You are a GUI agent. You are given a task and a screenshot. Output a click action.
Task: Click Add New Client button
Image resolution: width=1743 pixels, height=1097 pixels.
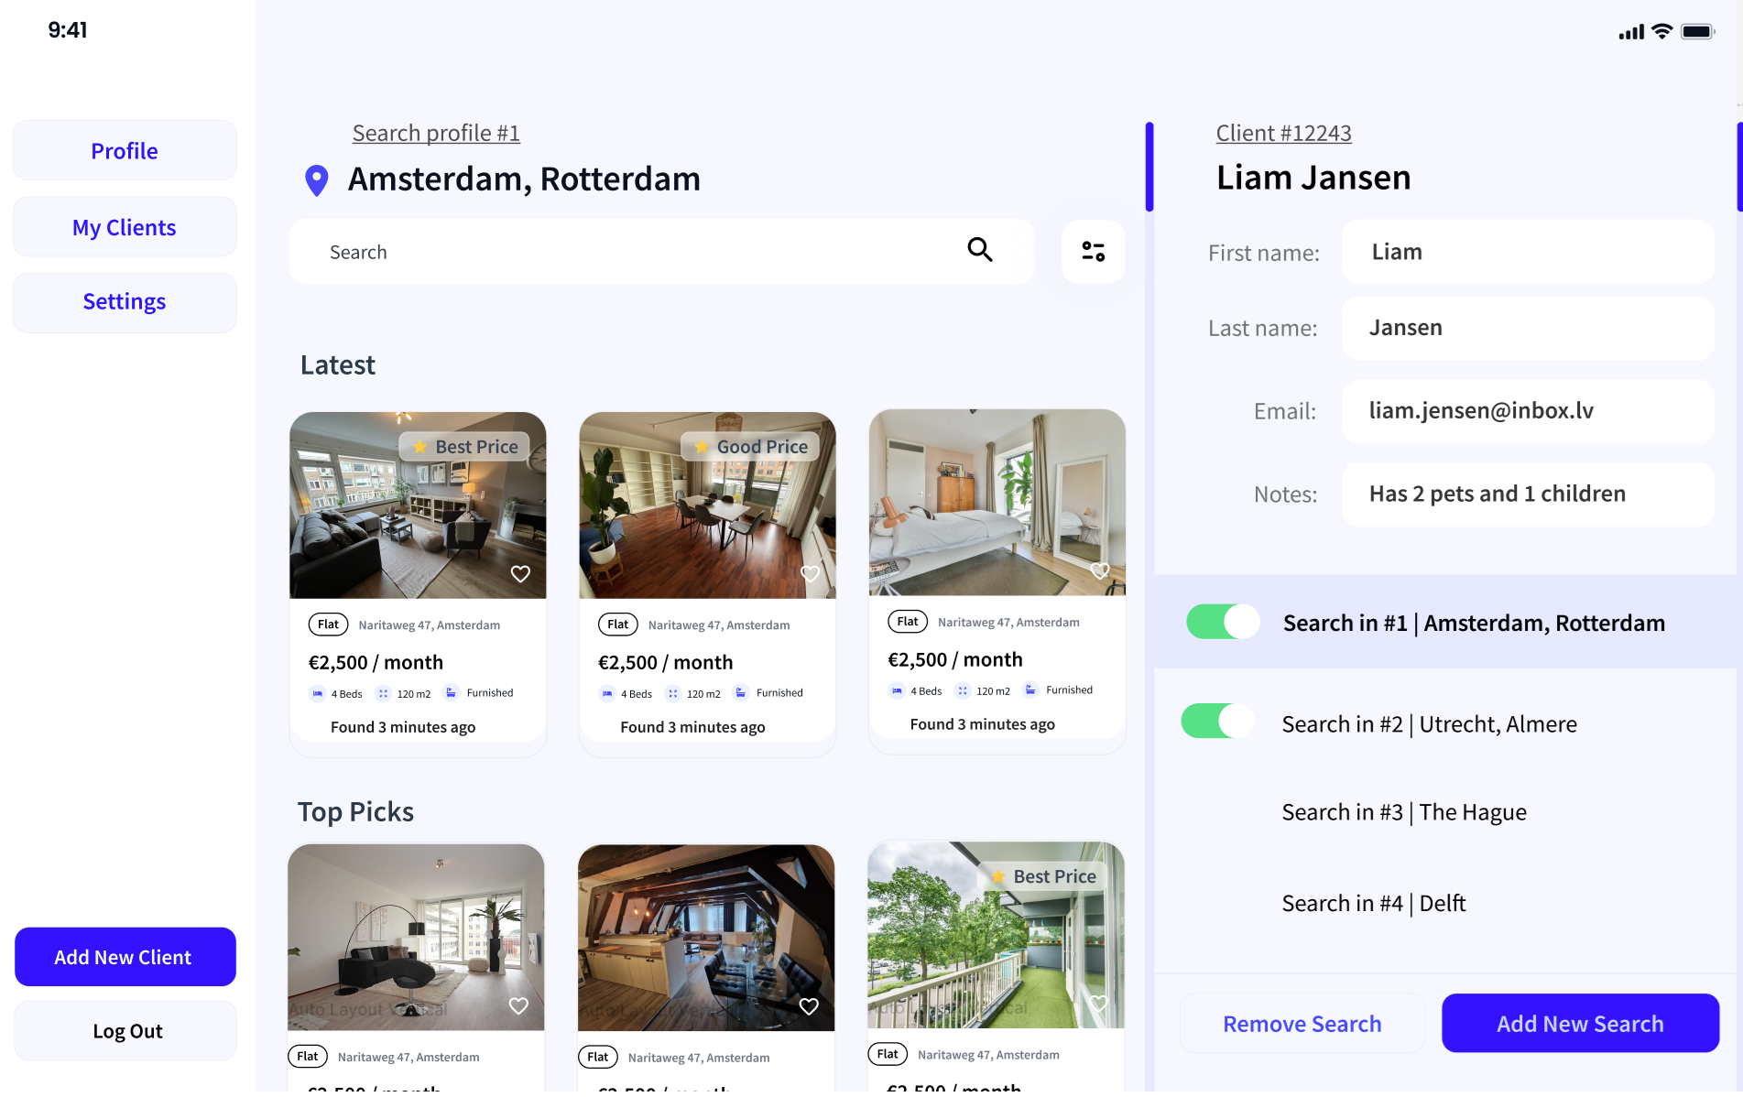pyautogui.click(x=125, y=957)
